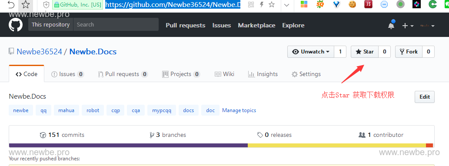
Task: Star the repository
Action: tap(365, 52)
